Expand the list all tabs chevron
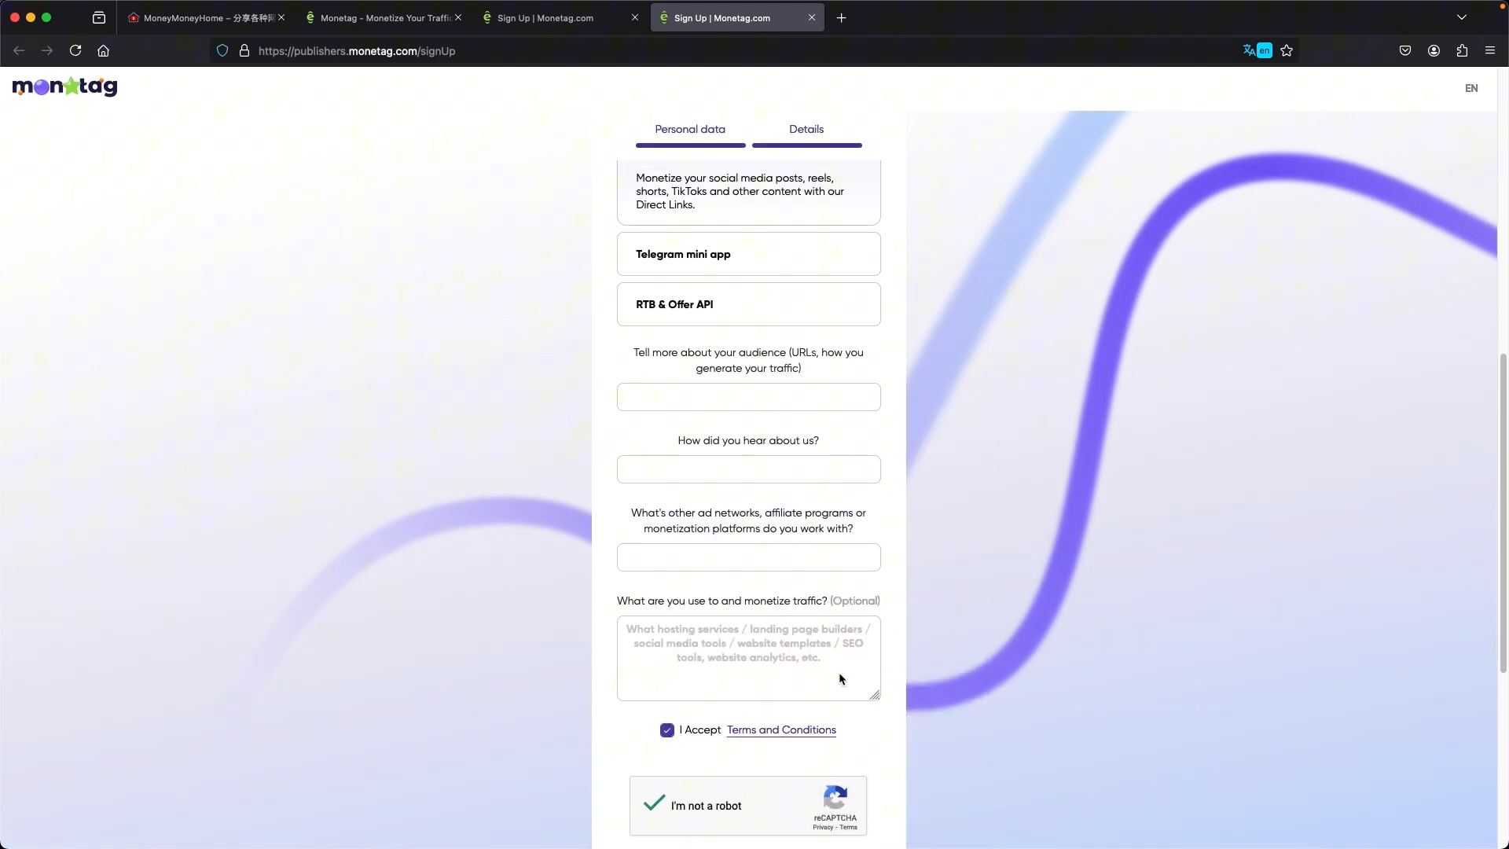The image size is (1509, 849). pyautogui.click(x=1462, y=17)
